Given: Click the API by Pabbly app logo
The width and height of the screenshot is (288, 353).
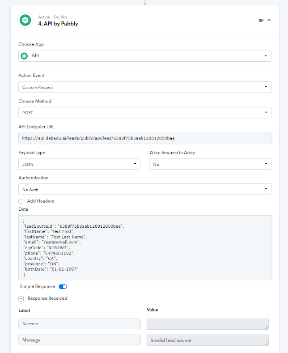Looking at the screenshot, I should pos(25,20).
